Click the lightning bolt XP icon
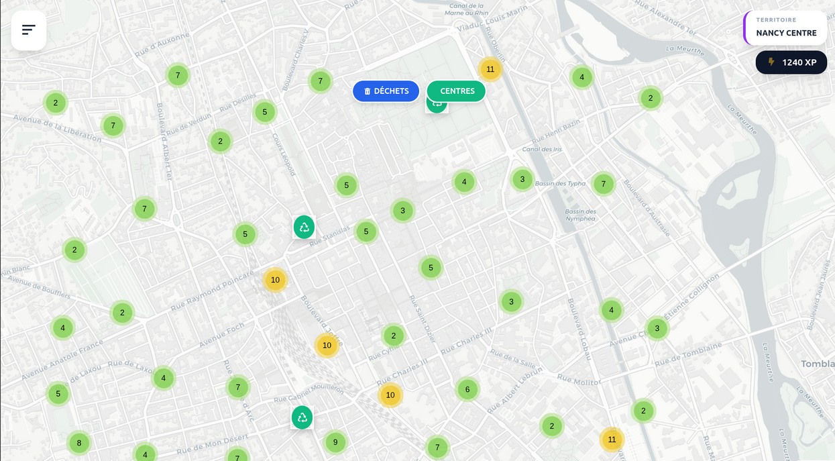Image resolution: width=835 pixels, height=461 pixels. point(771,62)
